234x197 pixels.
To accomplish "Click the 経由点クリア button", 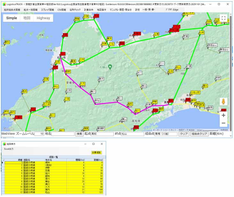I will click(x=199, y=134).
